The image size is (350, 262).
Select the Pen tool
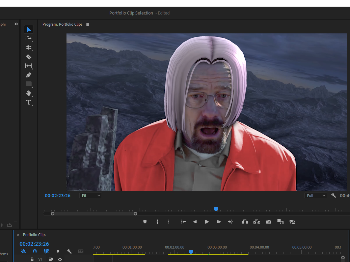[29, 75]
